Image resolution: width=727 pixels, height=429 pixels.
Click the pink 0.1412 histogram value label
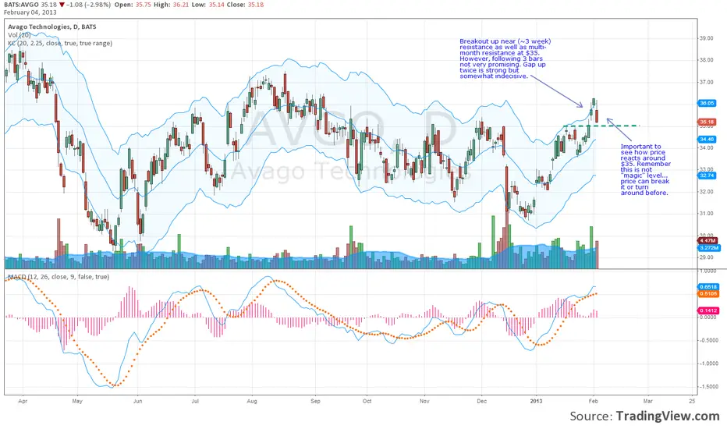pyautogui.click(x=708, y=310)
